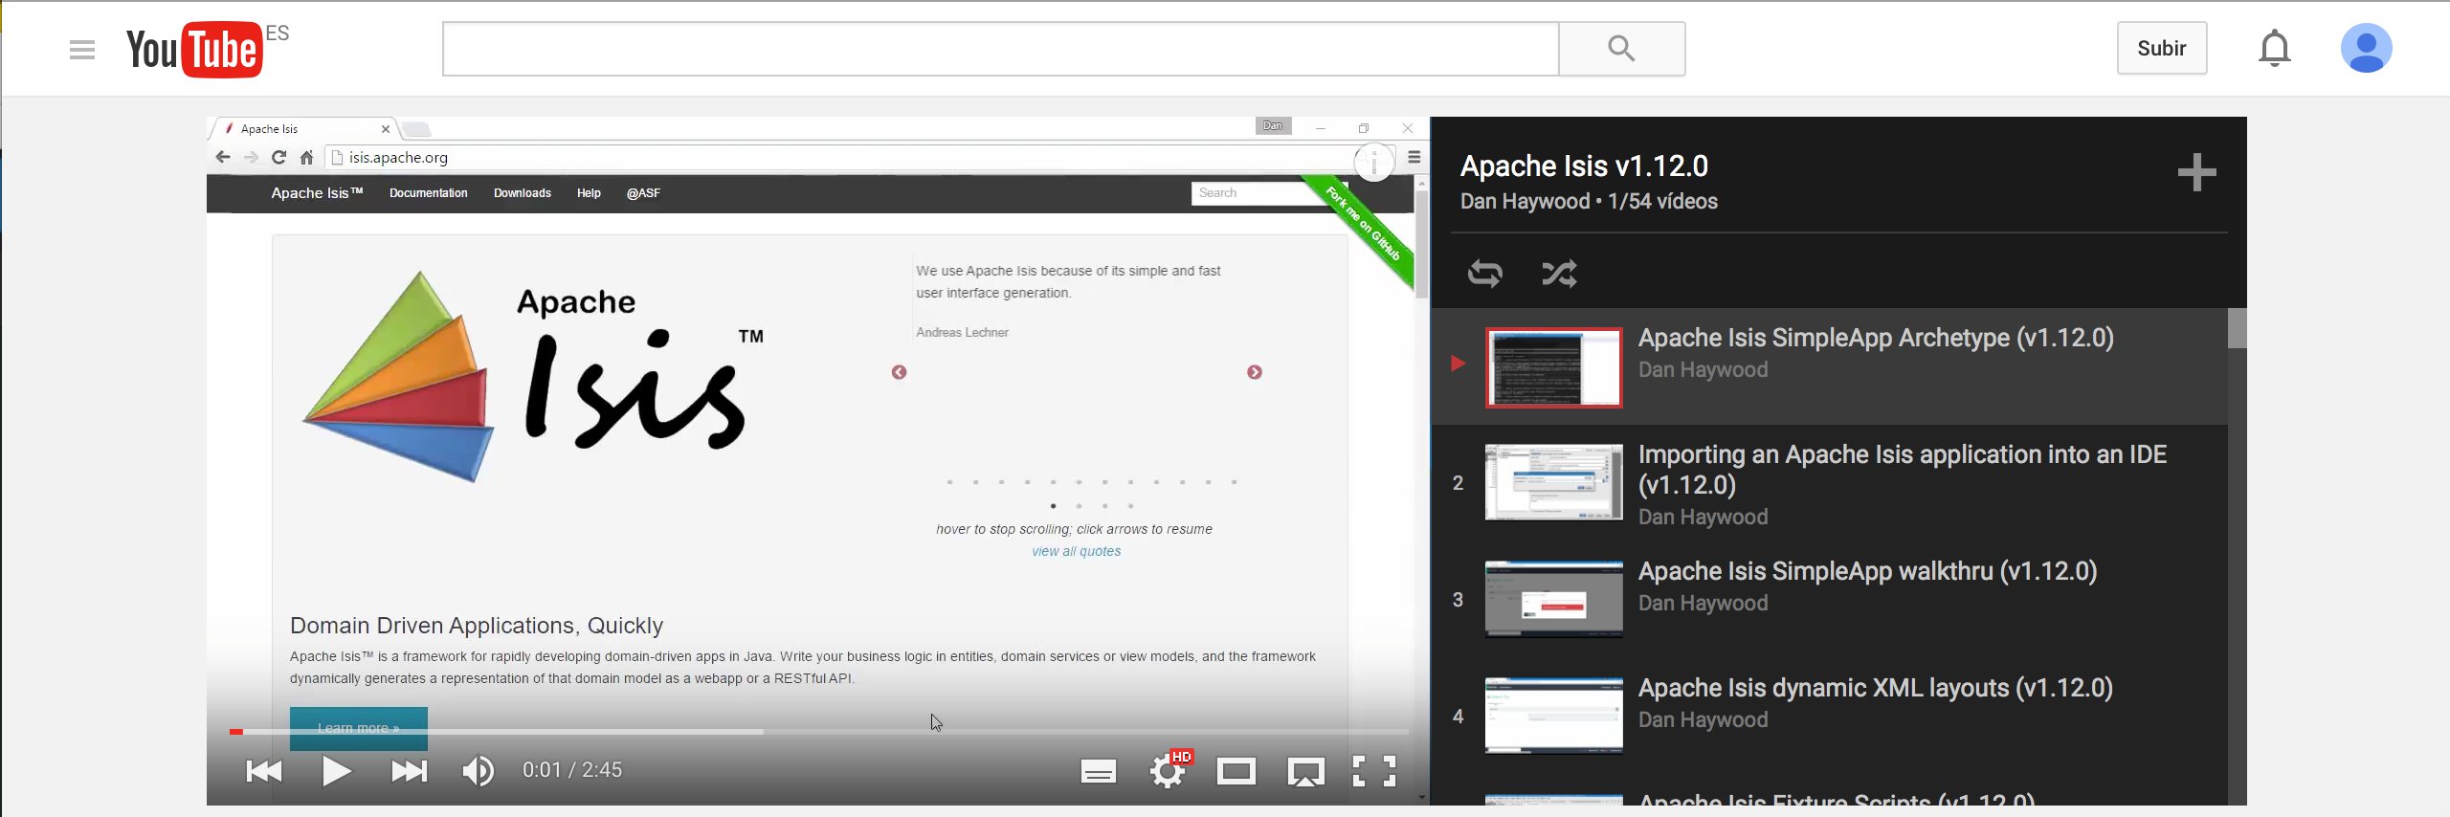Image resolution: width=2450 pixels, height=817 pixels.
Task: Mute the video volume
Action: click(479, 771)
